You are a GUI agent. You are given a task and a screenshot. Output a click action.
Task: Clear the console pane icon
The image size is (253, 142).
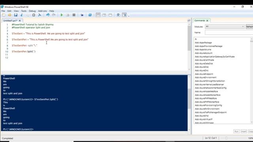40,15
